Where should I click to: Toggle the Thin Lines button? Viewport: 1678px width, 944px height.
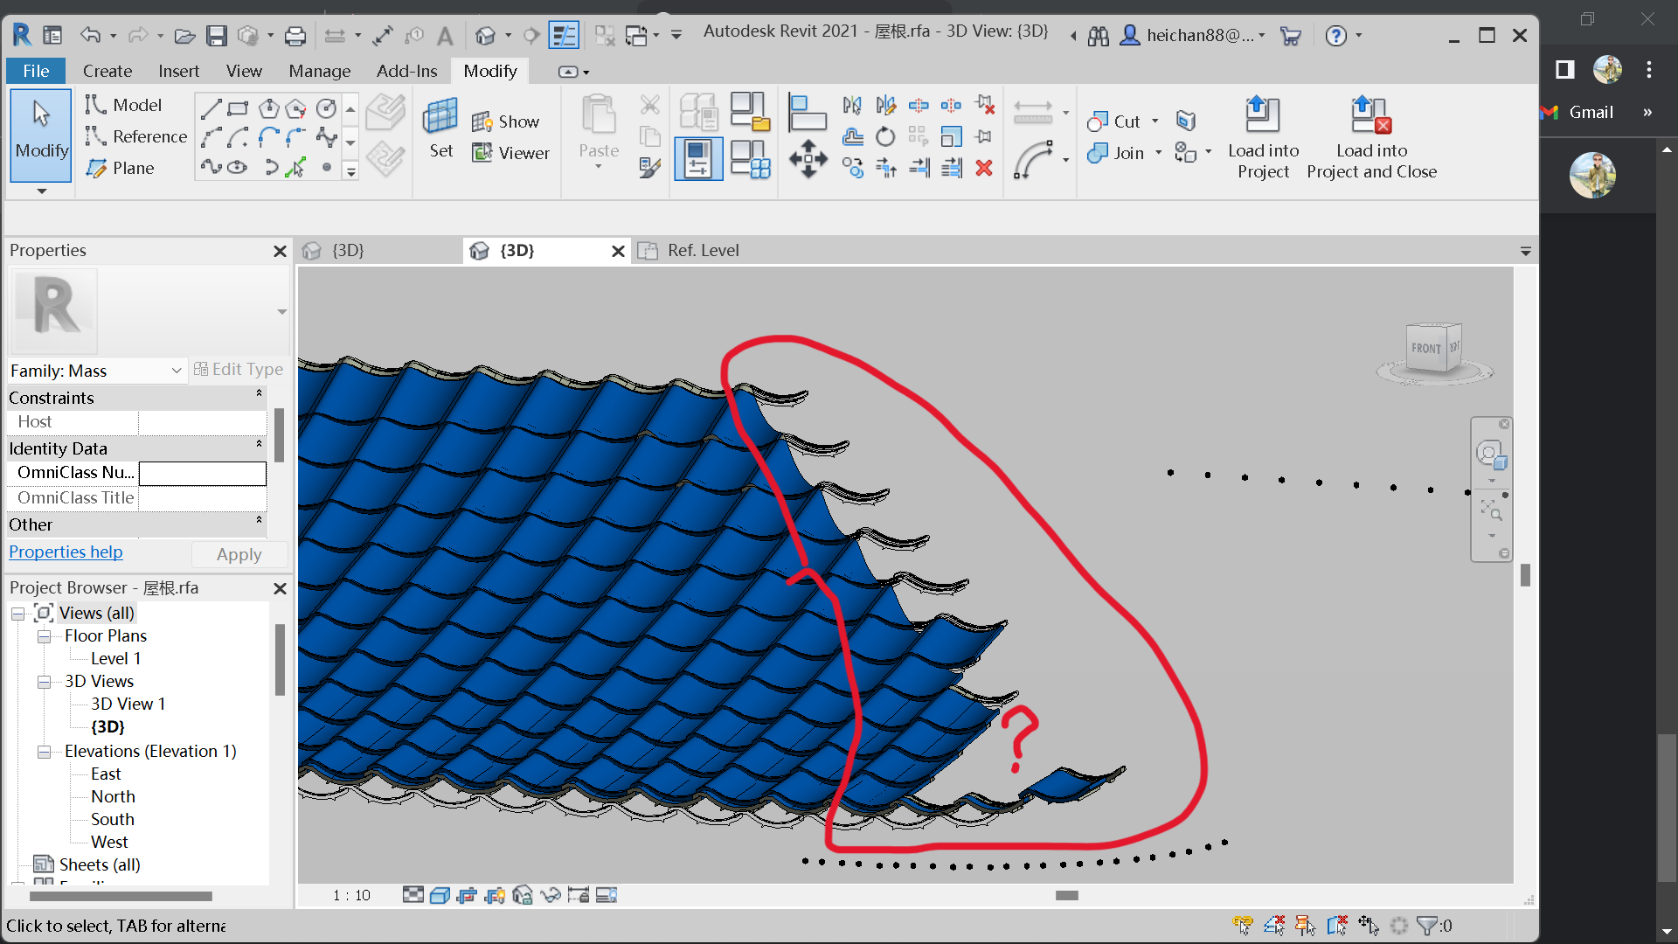565,34
